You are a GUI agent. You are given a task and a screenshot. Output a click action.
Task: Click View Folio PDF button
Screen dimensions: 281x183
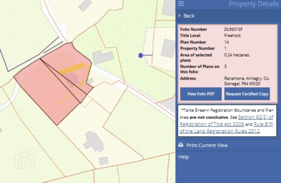pos(201,94)
